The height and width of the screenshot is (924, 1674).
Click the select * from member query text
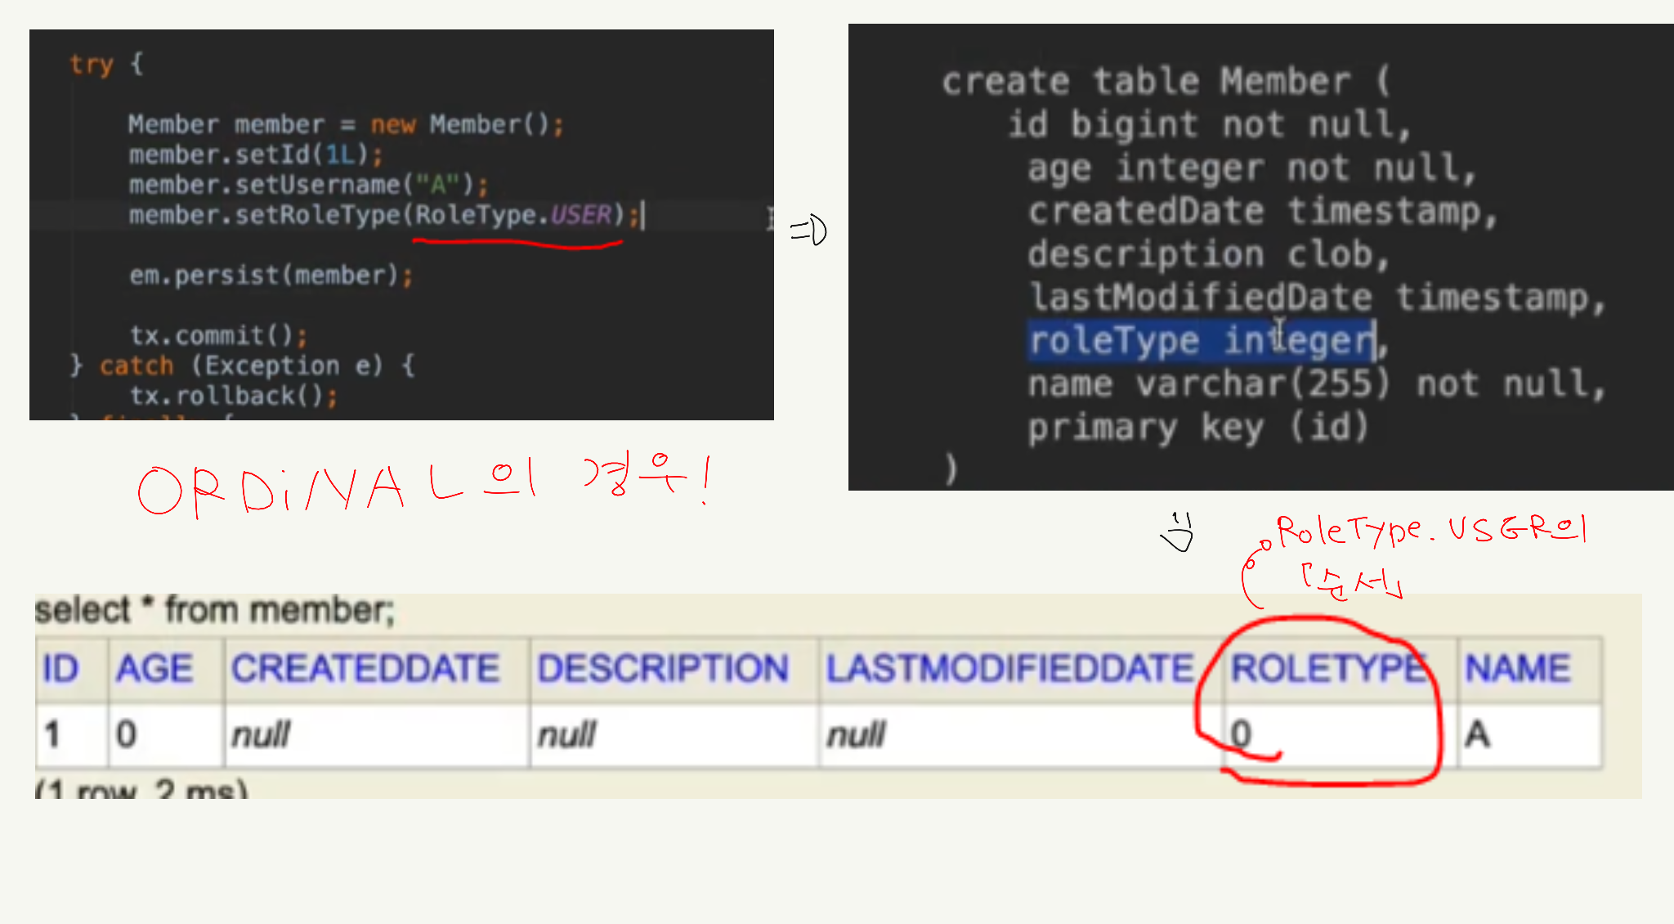214,610
